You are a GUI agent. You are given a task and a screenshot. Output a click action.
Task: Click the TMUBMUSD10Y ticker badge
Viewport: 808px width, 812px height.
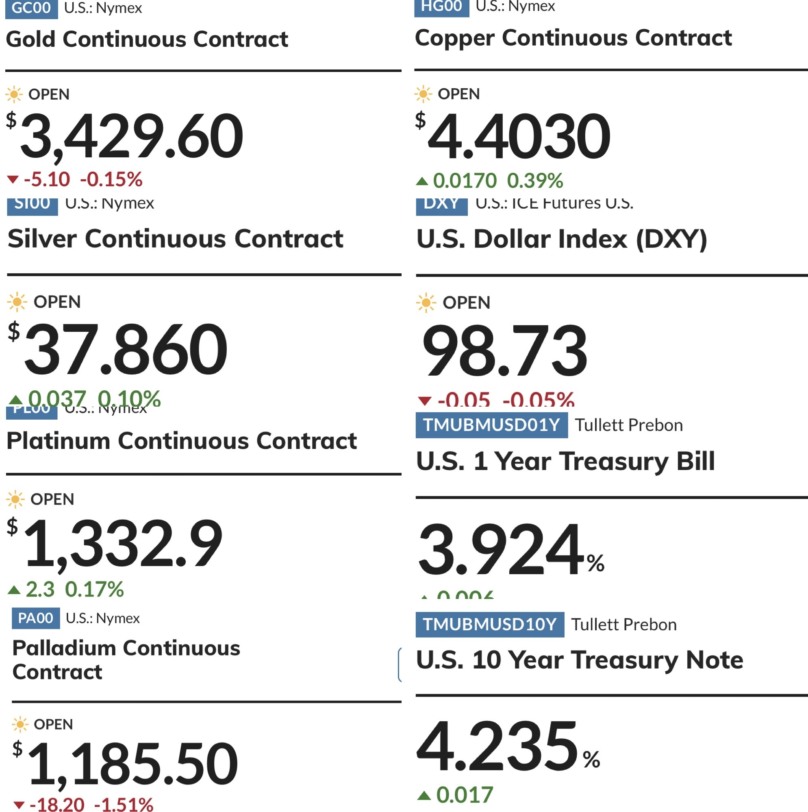click(x=490, y=625)
